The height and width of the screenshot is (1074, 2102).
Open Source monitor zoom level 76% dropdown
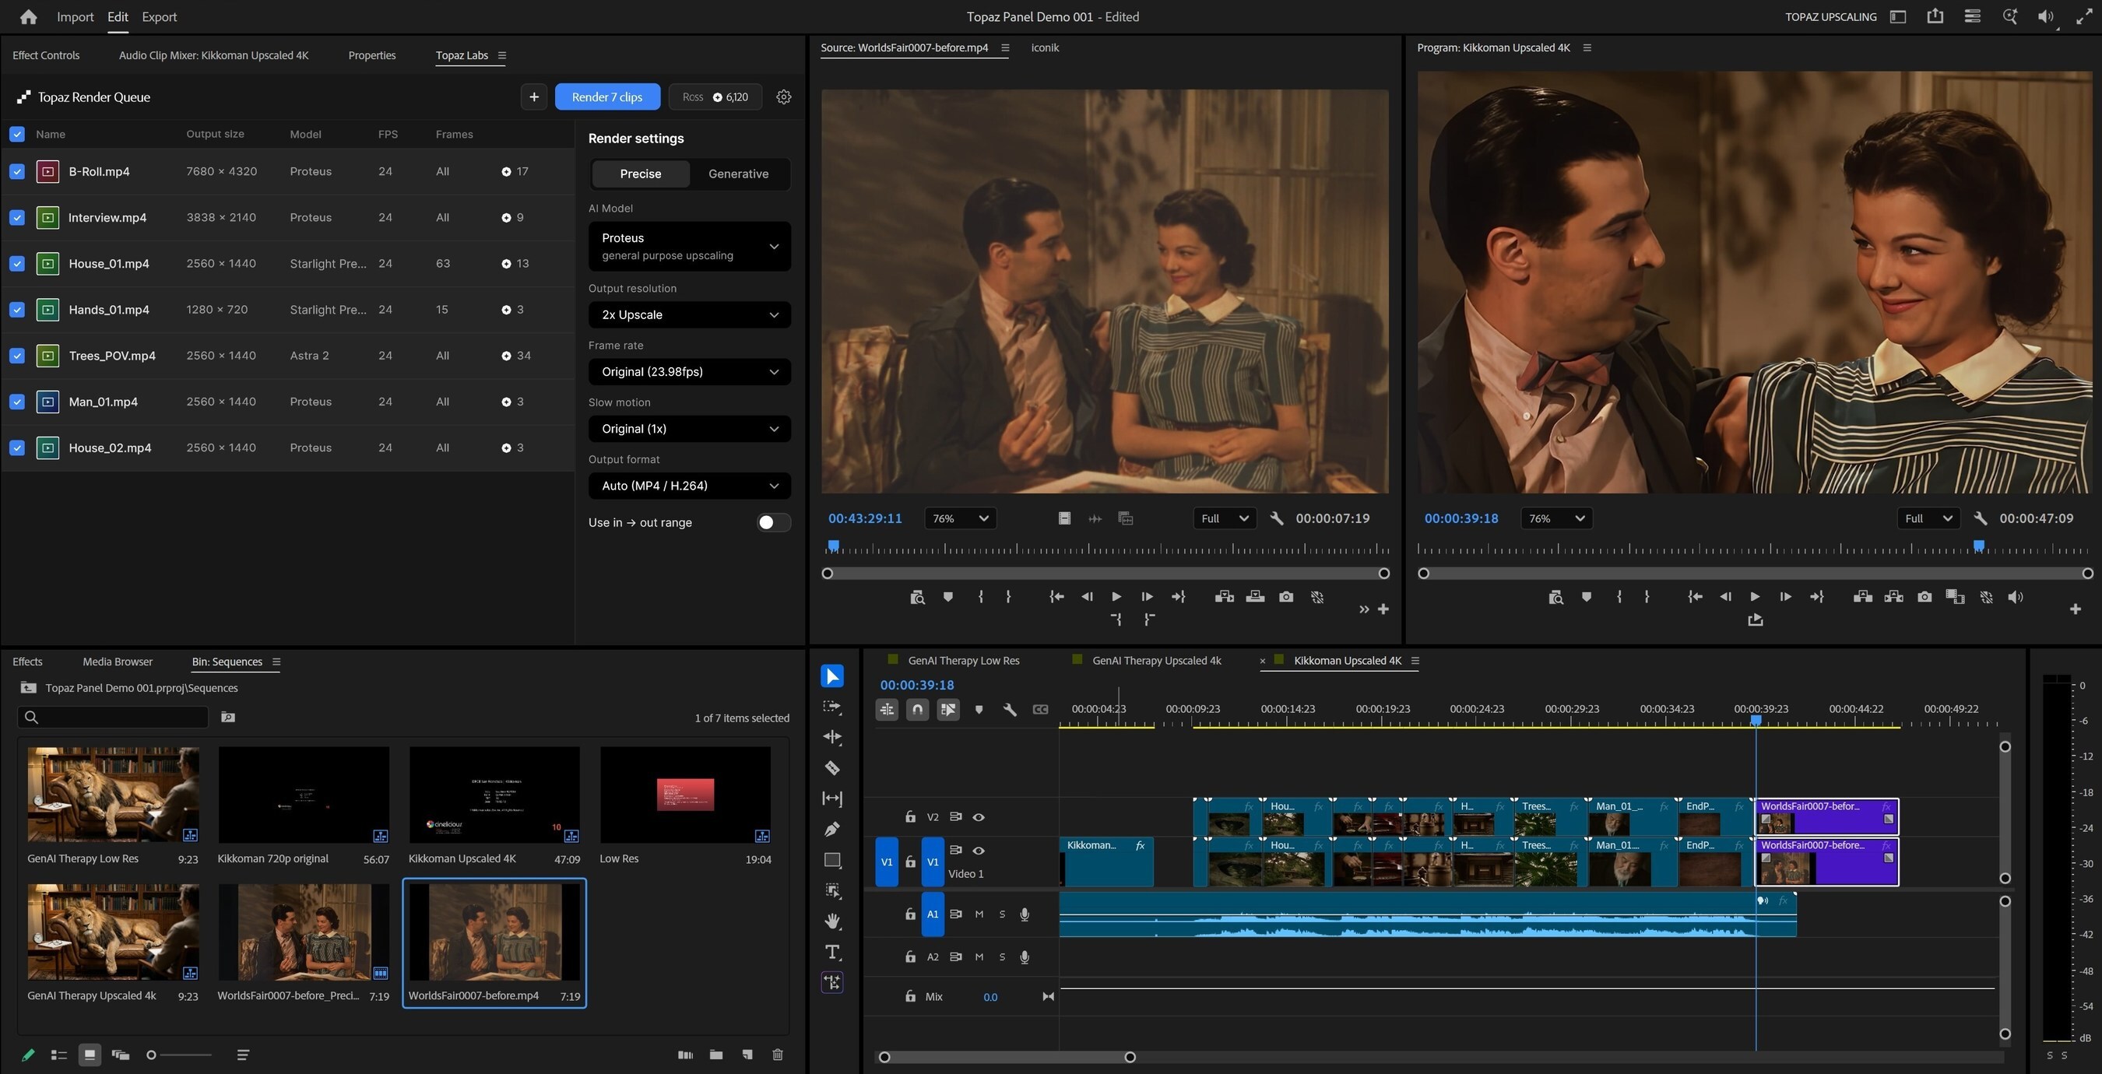tap(961, 518)
